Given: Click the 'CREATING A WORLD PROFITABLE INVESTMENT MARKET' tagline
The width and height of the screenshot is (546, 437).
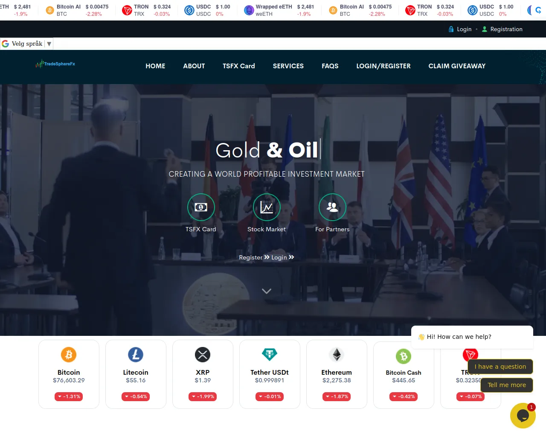Looking at the screenshot, I should (x=267, y=174).
